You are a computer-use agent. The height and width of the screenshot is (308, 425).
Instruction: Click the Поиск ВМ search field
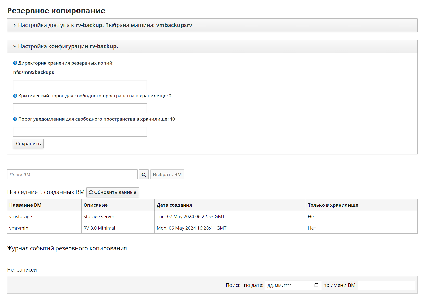(72, 175)
